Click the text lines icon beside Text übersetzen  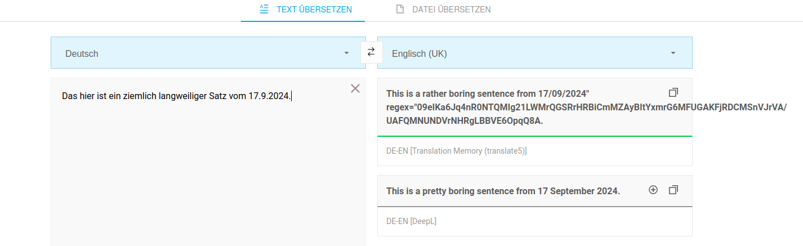pyautogui.click(x=264, y=10)
